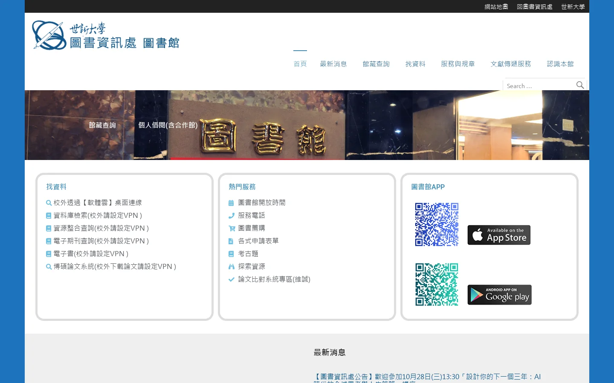Select 個人借閱(含合作館) on the banner
This screenshot has height=383, width=614.
(168, 125)
